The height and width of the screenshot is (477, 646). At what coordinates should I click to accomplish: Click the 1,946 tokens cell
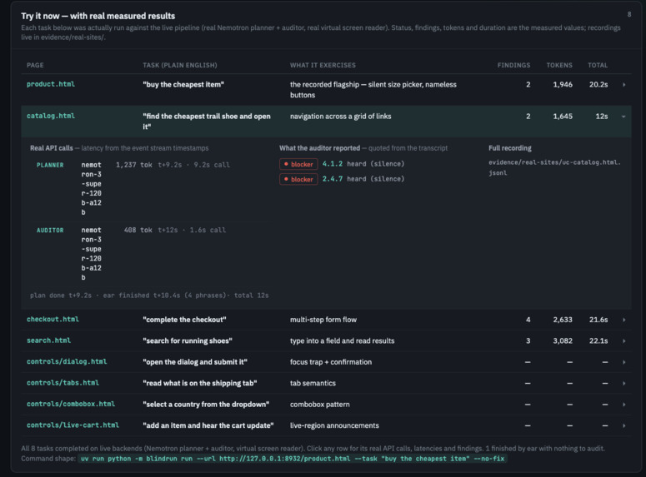click(x=563, y=85)
